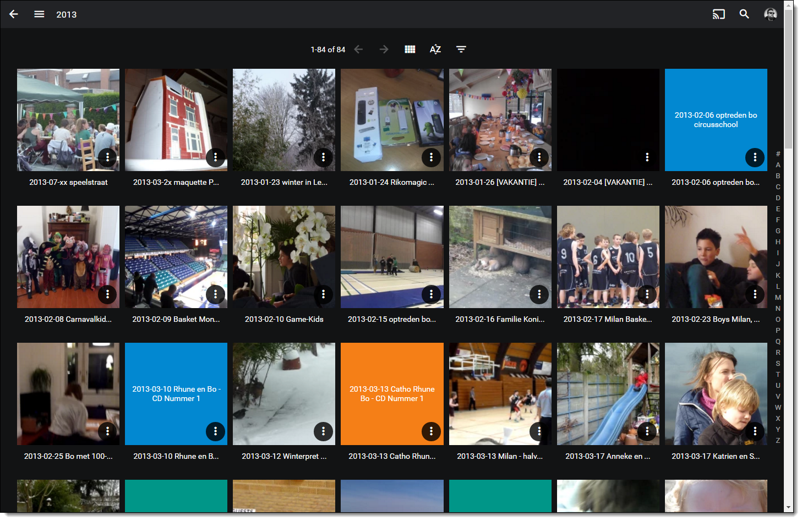Jump to # in alphabet index
This screenshot has height=521, width=802.
(x=778, y=154)
